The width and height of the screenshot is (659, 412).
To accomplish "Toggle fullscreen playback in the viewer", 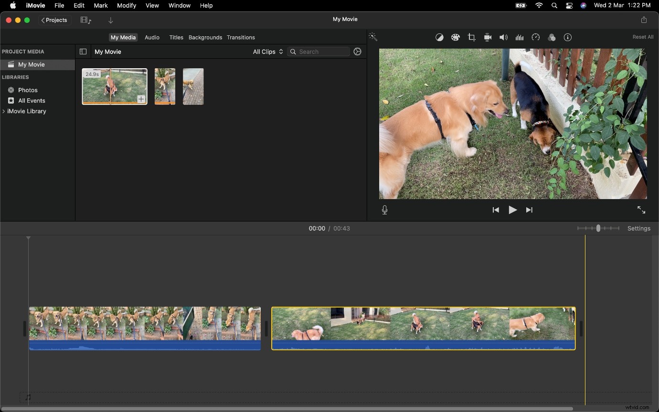I will coord(641,210).
